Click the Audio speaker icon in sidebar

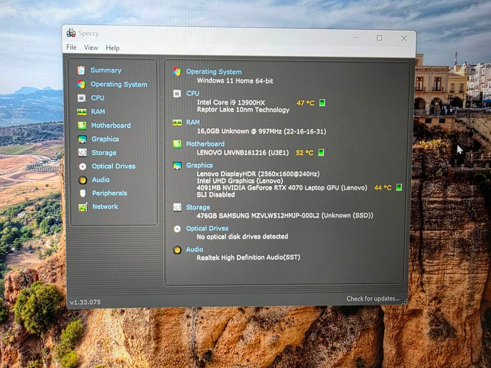83,179
